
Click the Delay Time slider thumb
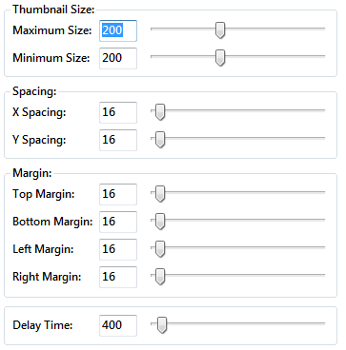162,325
